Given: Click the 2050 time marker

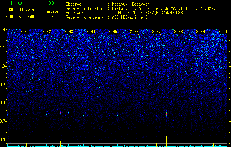Looking at the screenshot, I should (223, 31).
